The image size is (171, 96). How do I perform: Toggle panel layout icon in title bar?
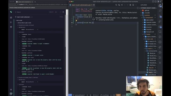(x=156, y=2)
